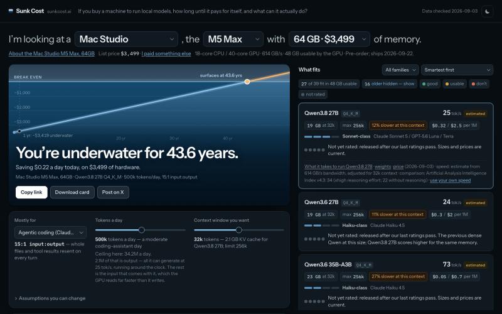Click the estimated badge on Qwen3.6 35B-A3B
Viewport: 502px width, 314px height.
click(x=475, y=265)
